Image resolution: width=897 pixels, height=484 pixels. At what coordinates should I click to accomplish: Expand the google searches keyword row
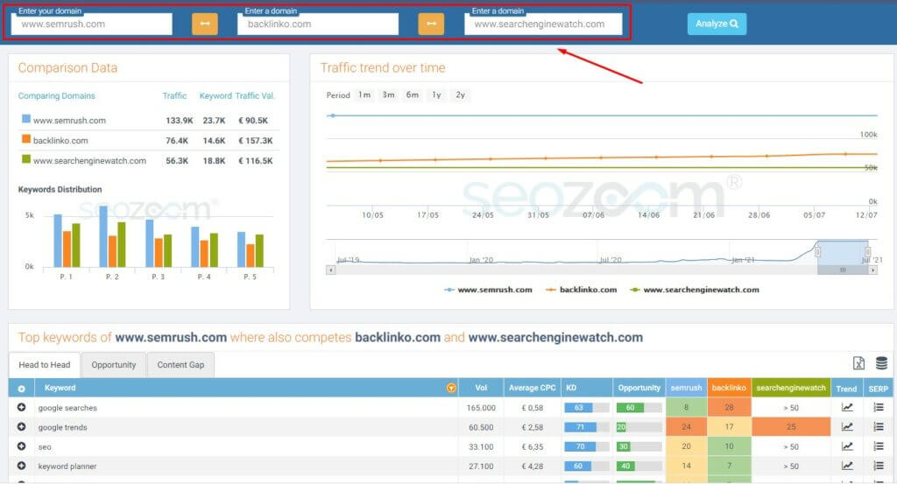point(21,407)
